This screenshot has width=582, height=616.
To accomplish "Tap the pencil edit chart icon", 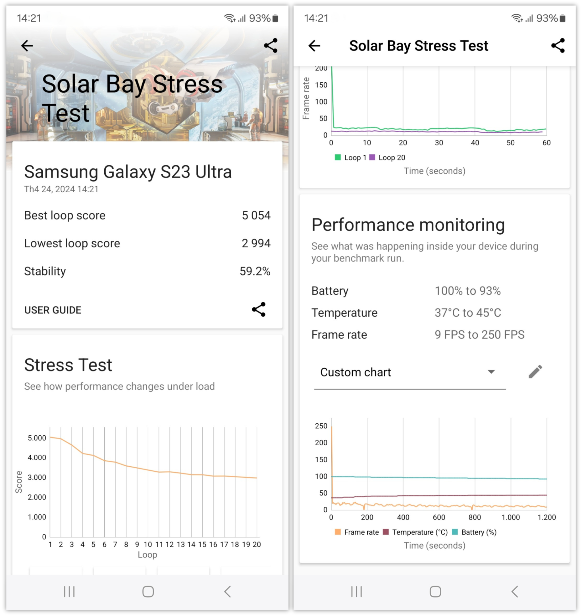I will [x=535, y=371].
